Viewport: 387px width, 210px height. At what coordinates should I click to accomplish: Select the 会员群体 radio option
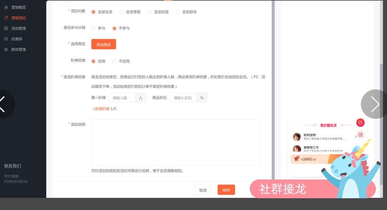[178, 12]
